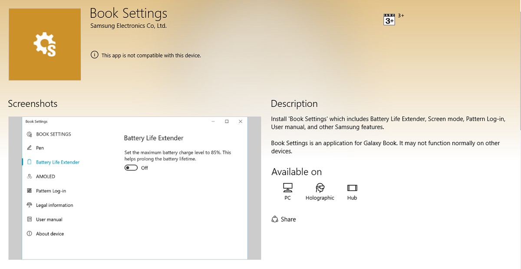Click the Battery Life Extender panel heading
Image resolution: width=521 pixels, height=269 pixels.
154,138
